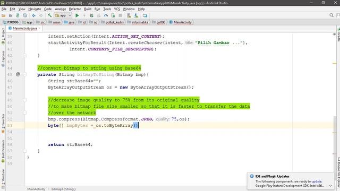The height and width of the screenshot is (191, 340).
Task: Open the Android Profiler gauge icon
Action: 106,15
